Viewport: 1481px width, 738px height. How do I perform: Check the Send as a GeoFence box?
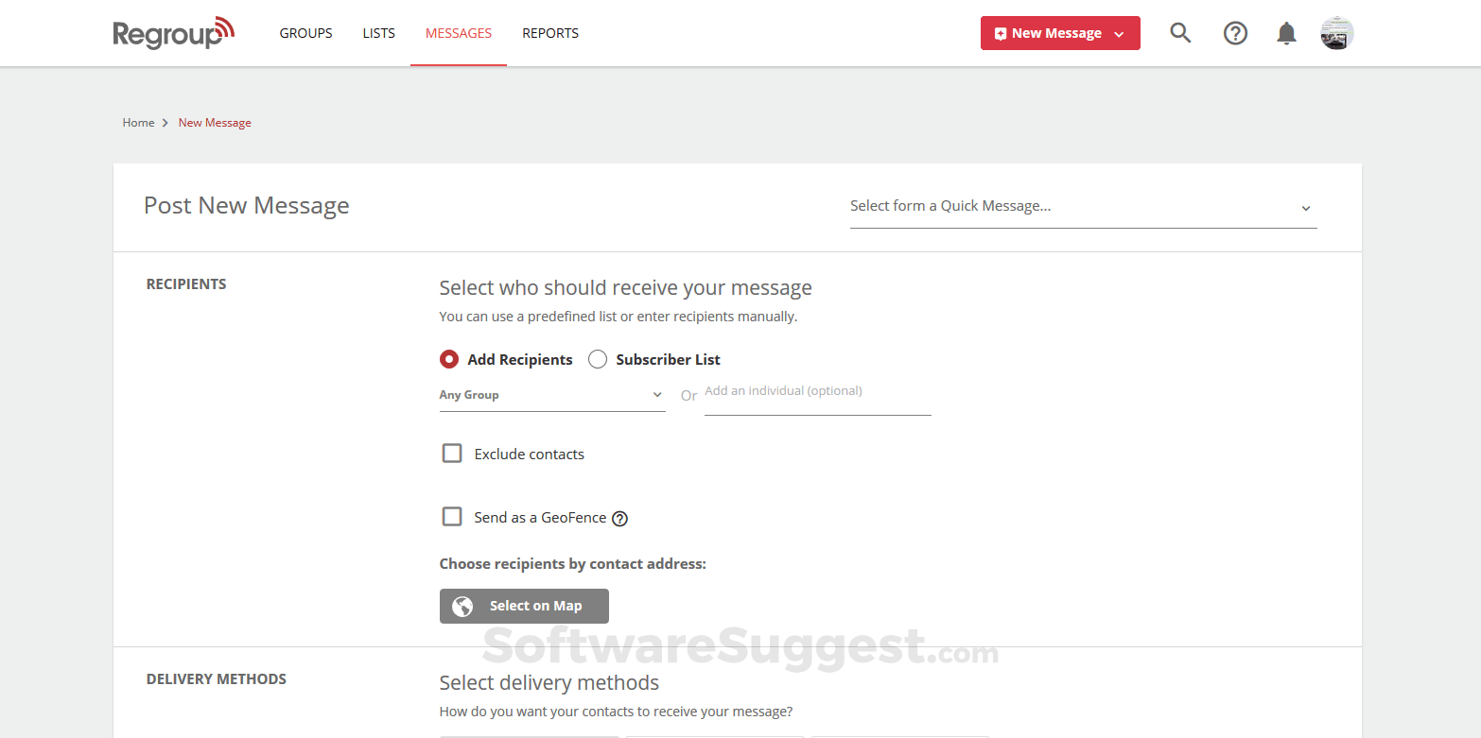coord(452,517)
